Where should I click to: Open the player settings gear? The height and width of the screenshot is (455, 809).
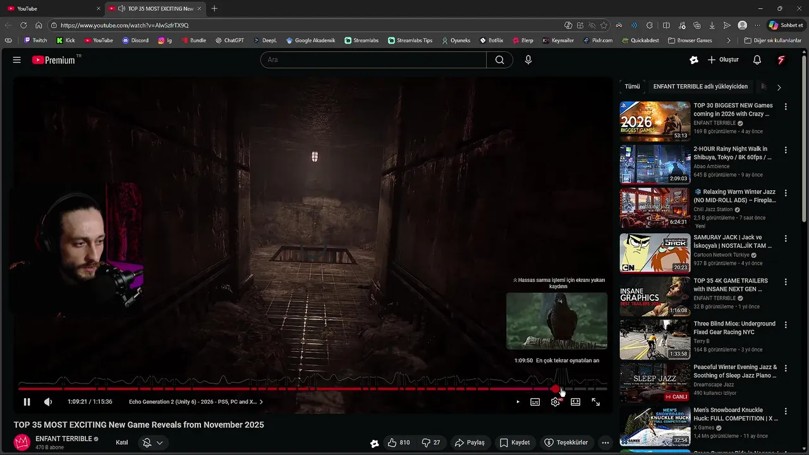(555, 402)
